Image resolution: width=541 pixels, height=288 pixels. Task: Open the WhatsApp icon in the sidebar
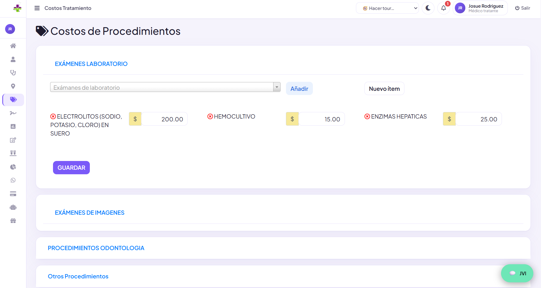(x=13, y=180)
